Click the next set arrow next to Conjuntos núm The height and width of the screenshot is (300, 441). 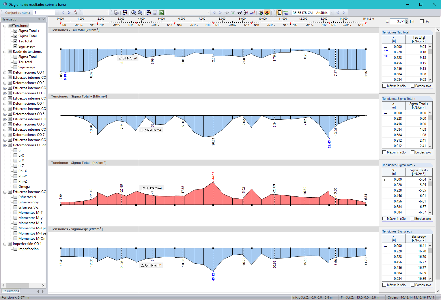click(69, 13)
